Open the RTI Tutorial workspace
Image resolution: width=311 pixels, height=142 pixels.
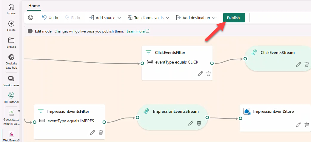pos(11,98)
